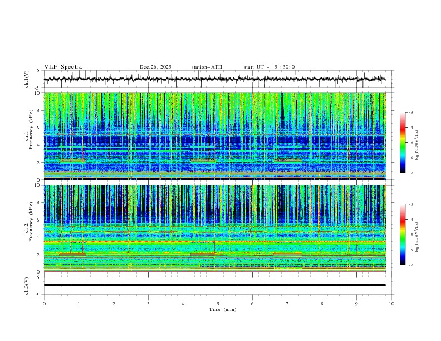
Task: Click the 8 minute tick label
Action: 322,304
